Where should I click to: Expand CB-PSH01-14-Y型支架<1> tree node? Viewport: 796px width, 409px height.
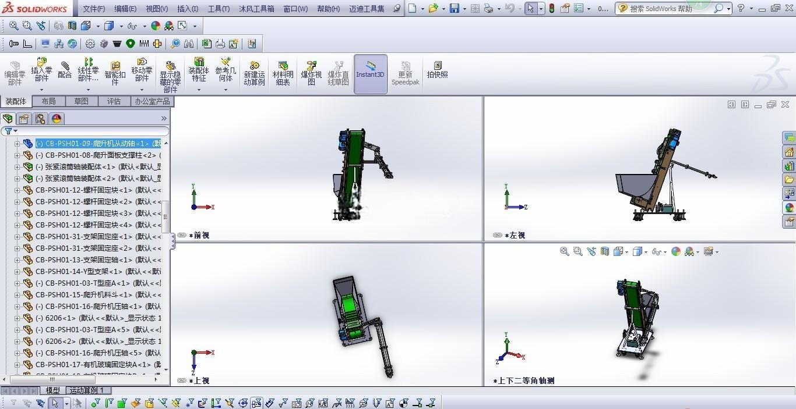(x=17, y=272)
